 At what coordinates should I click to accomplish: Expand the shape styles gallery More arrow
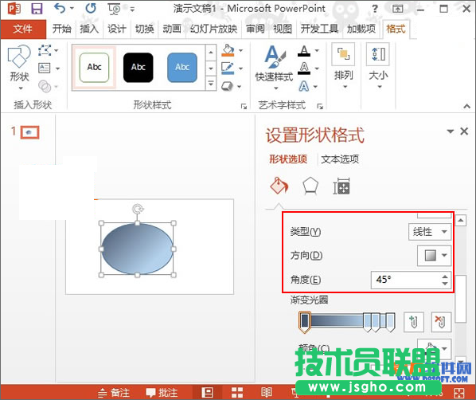click(x=211, y=83)
